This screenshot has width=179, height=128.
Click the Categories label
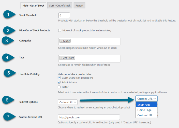[x=25, y=41]
